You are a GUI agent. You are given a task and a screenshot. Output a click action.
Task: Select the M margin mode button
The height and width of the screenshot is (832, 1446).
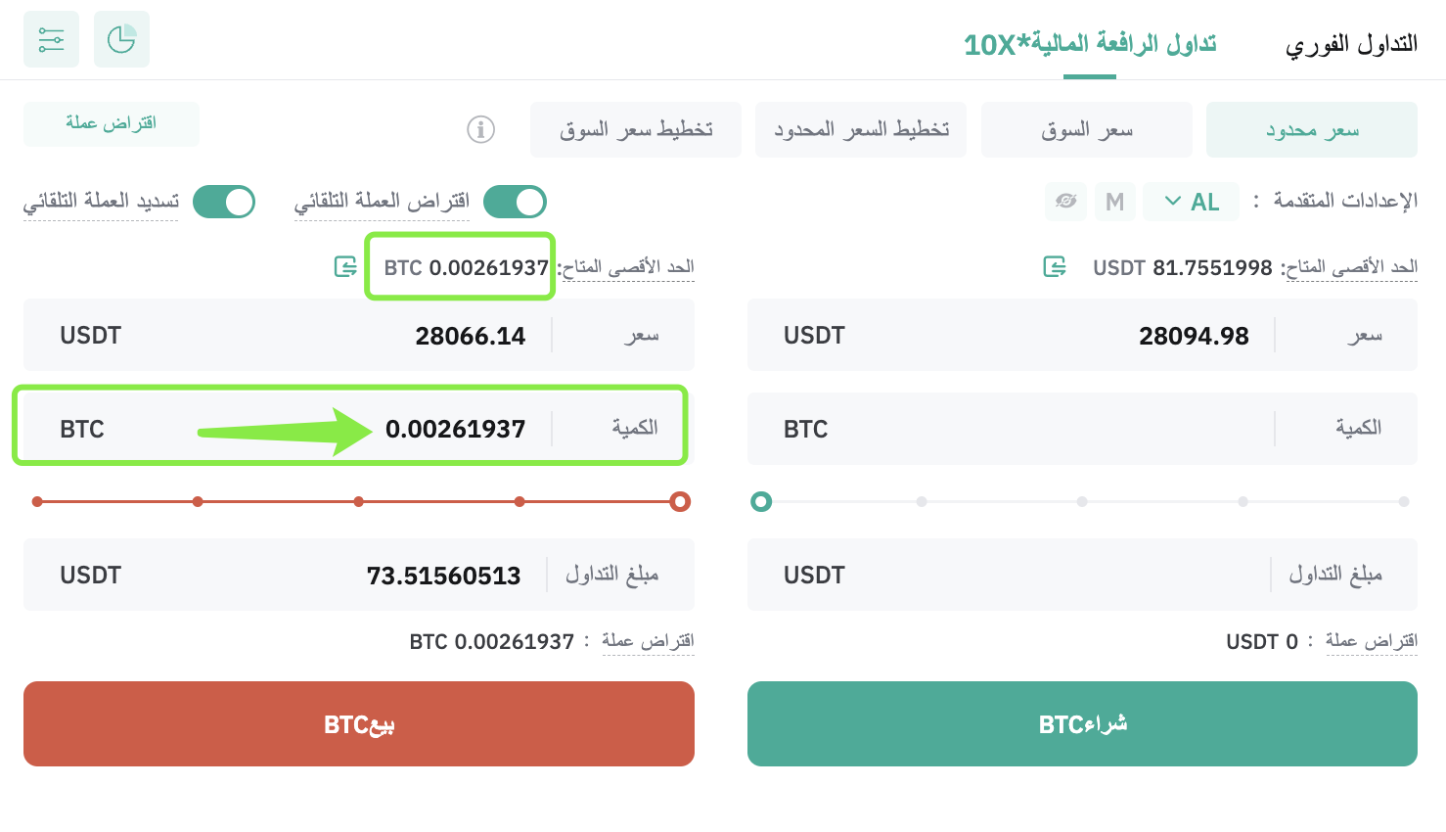[1114, 202]
